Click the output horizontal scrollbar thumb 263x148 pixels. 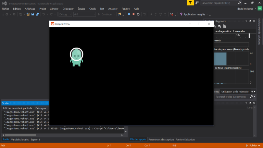pos(21,135)
